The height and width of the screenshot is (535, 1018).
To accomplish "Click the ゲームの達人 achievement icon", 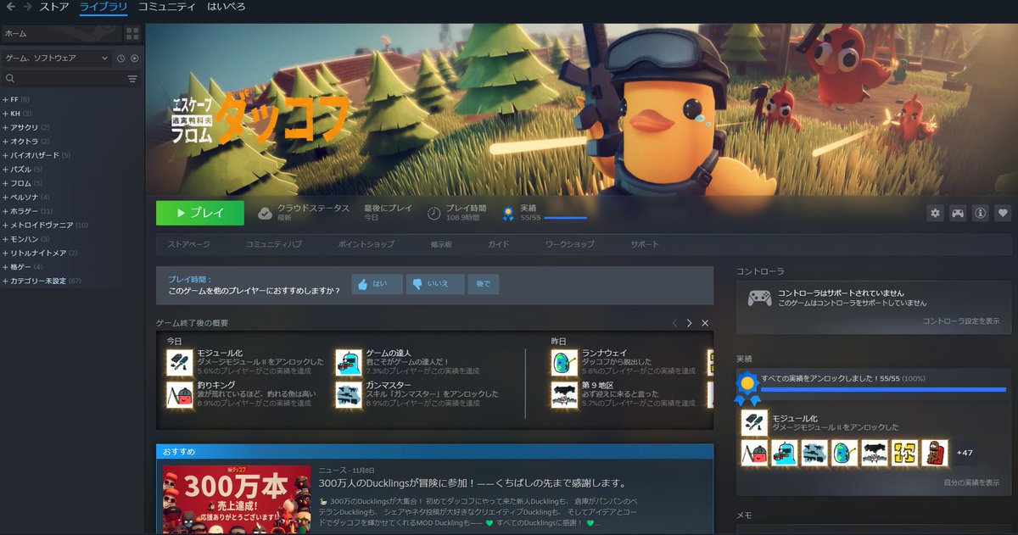I will point(348,362).
